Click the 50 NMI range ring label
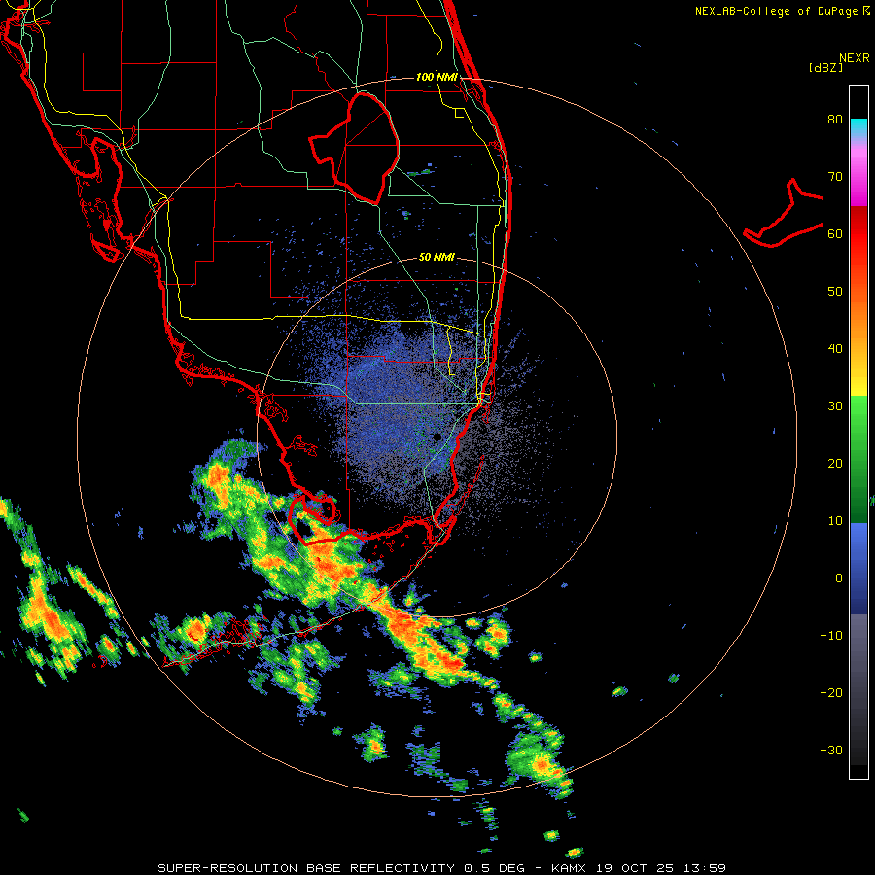 click(x=437, y=258)
